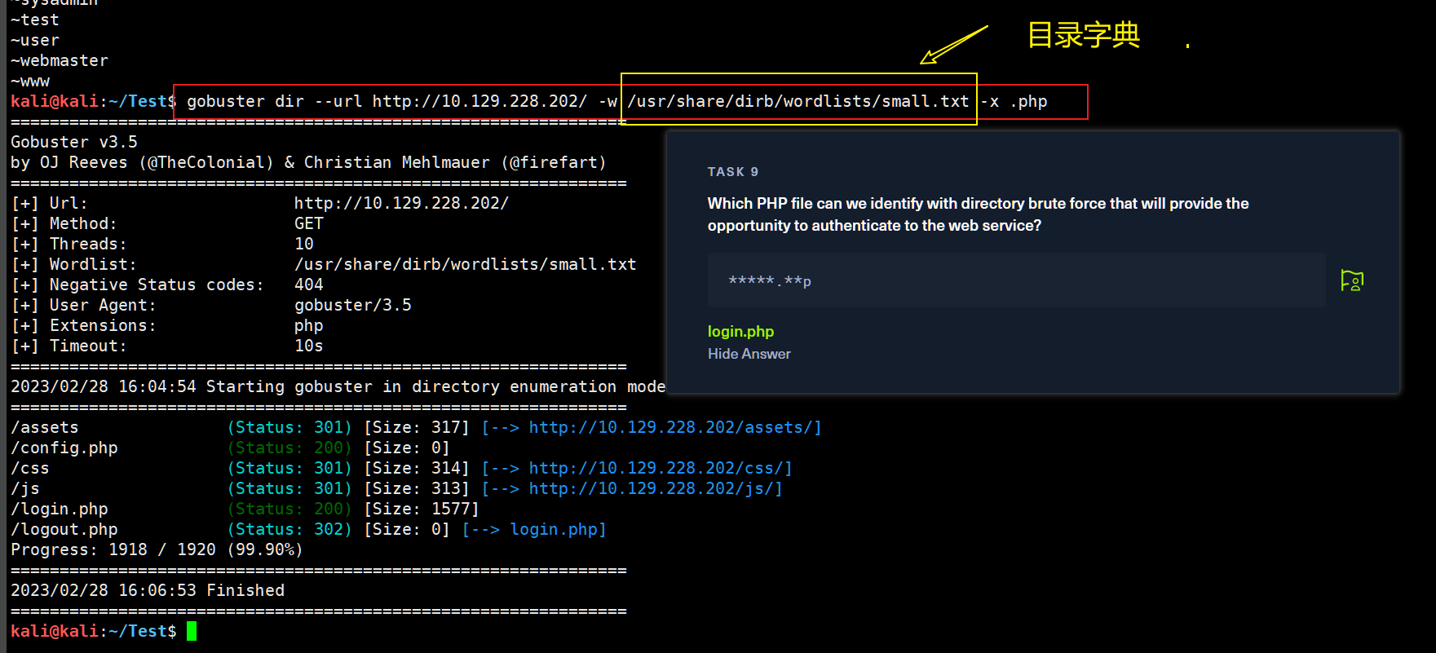Click the redirect URL ending in /css/
This screenshot has height=653, width=1436.
656,468
